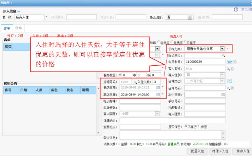Image resolution: width=252 pixels, height=156 pixels.
Task: Click the 车牌号码 input field
Action: tap(140, 107)
